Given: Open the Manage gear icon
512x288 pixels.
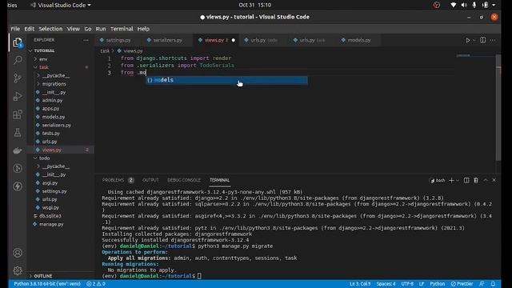Looking at the screenshot, I should point(18,270).
